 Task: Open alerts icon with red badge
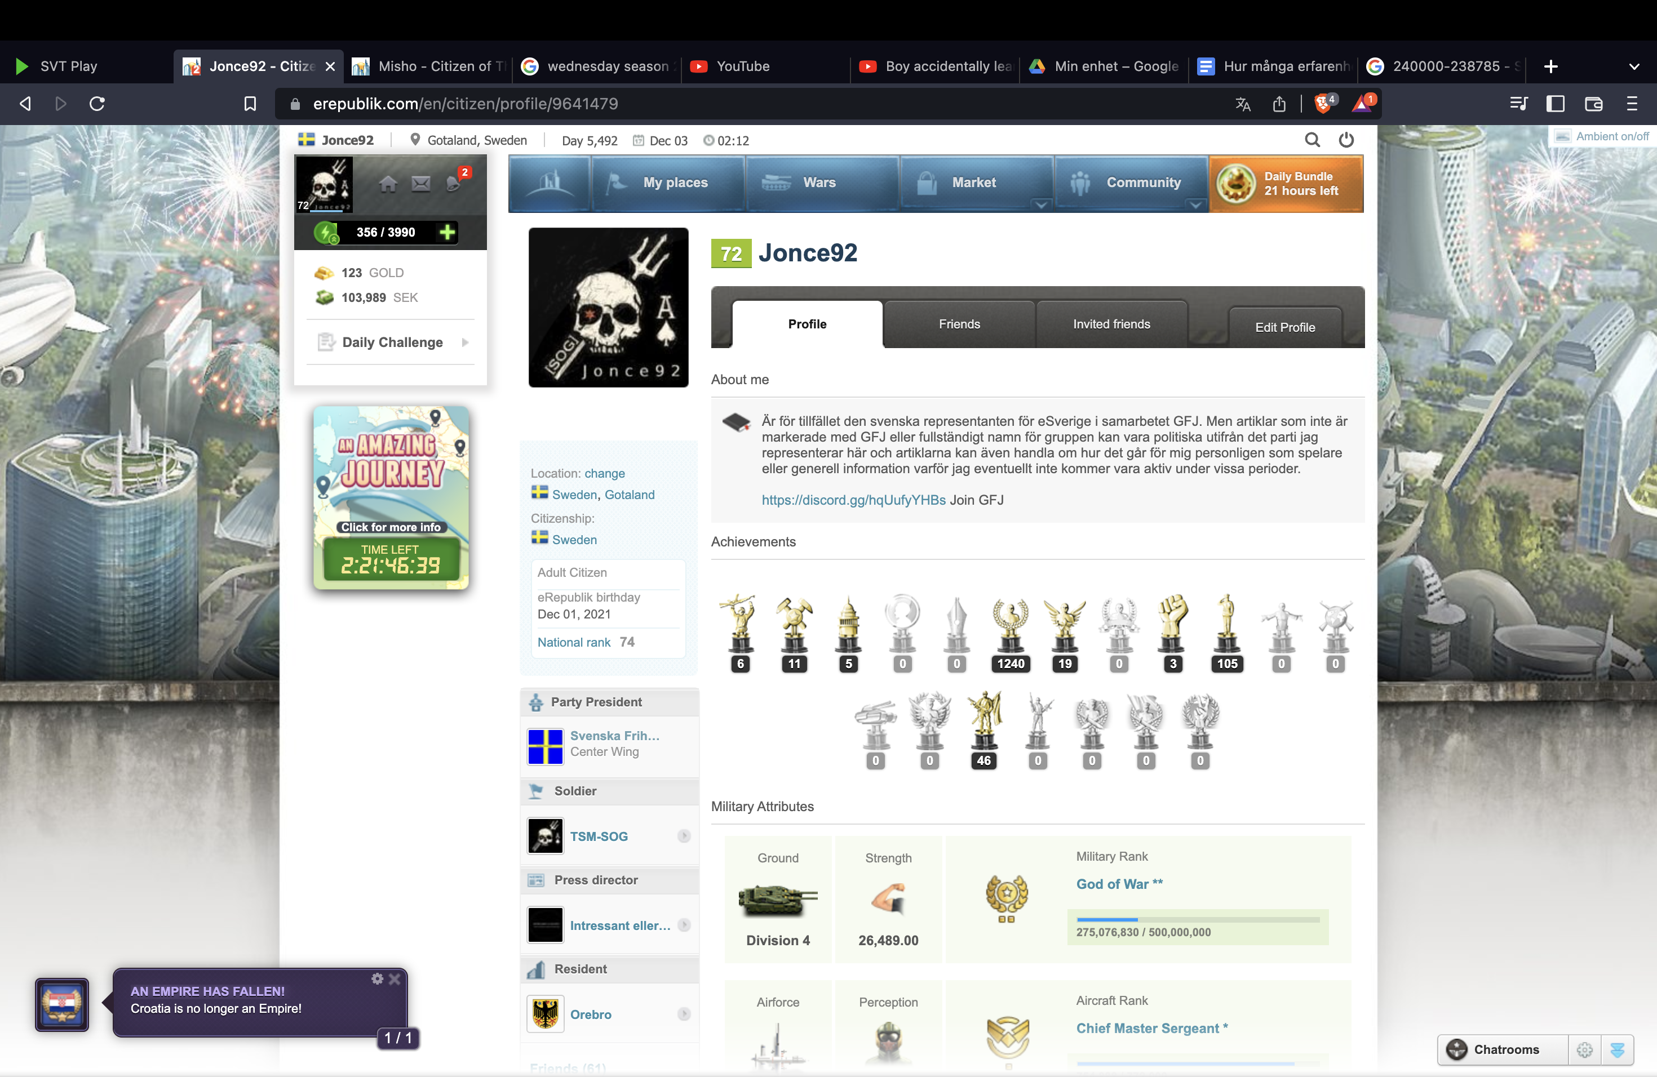click(454, 184)
